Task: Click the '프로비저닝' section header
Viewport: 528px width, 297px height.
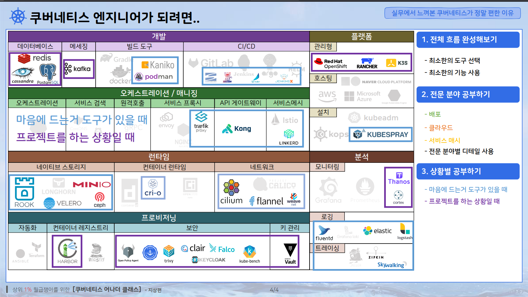Action: 159,218
